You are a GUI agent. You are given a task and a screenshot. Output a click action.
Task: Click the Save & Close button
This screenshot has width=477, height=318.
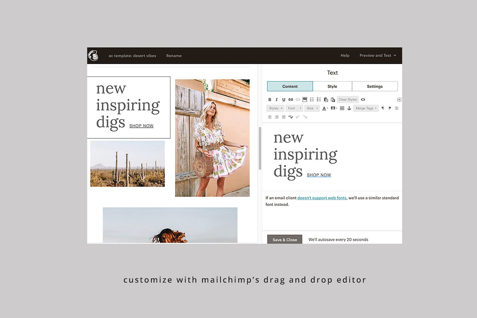pos(285,240)
